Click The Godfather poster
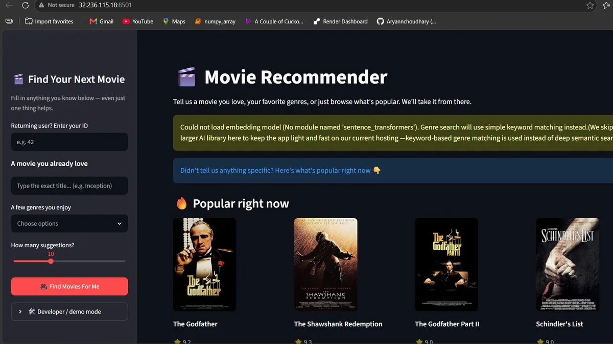 coord(204,264)
